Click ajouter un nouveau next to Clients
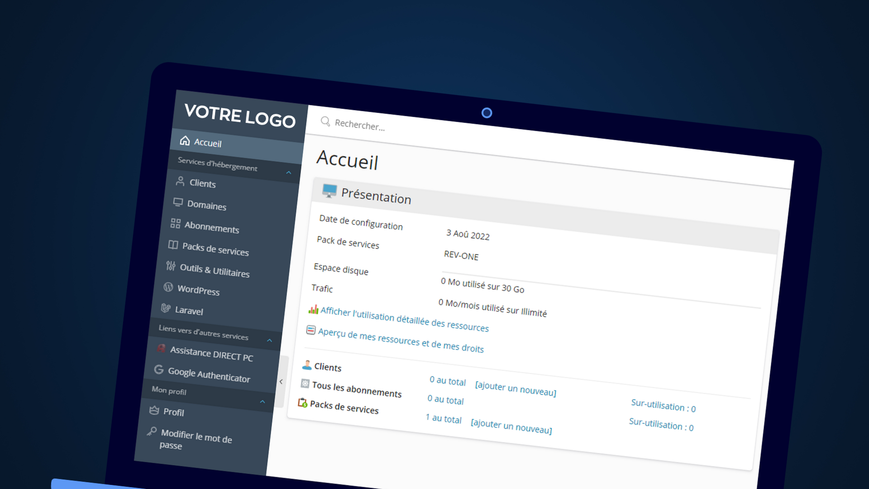This screenshot has height=489, width=869. pyautogui.click(x=516, y=388)
